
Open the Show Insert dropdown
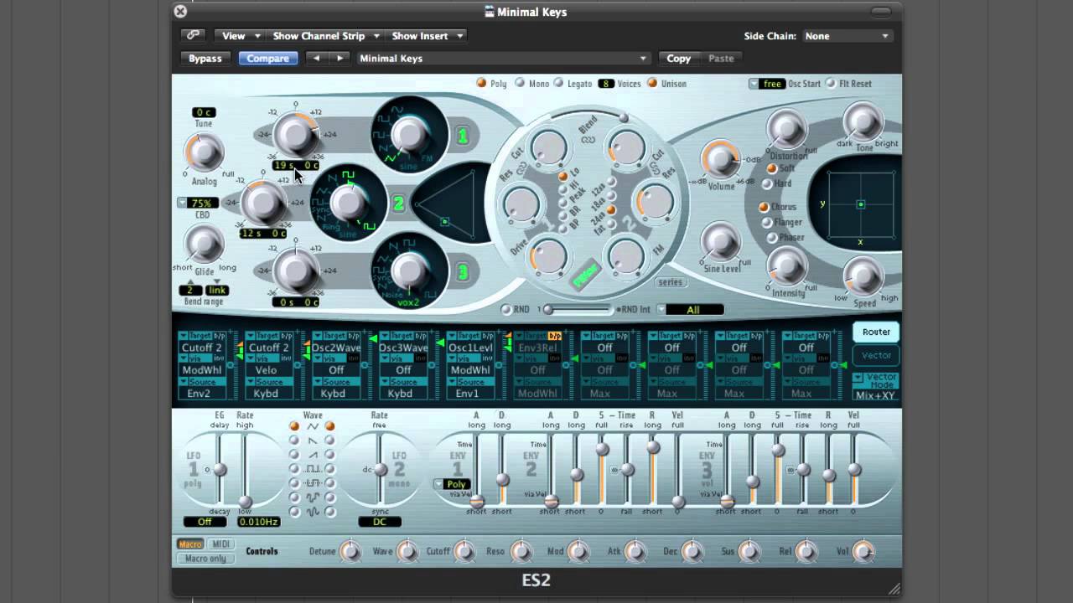tap(427, 35)
